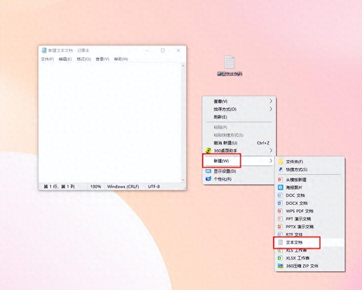Choose the PPTX 演示文稿 icon
This screenshot has width=362, height=290.
(x=280, y=227)
